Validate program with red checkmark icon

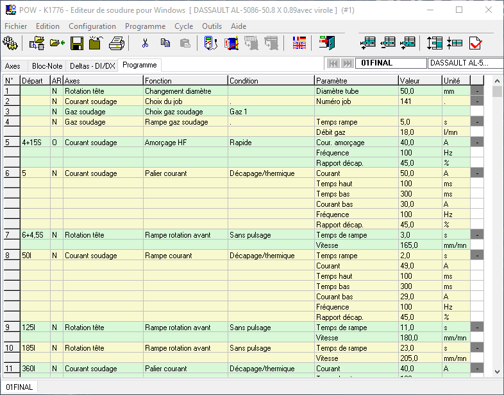click(x=475, y=43)
